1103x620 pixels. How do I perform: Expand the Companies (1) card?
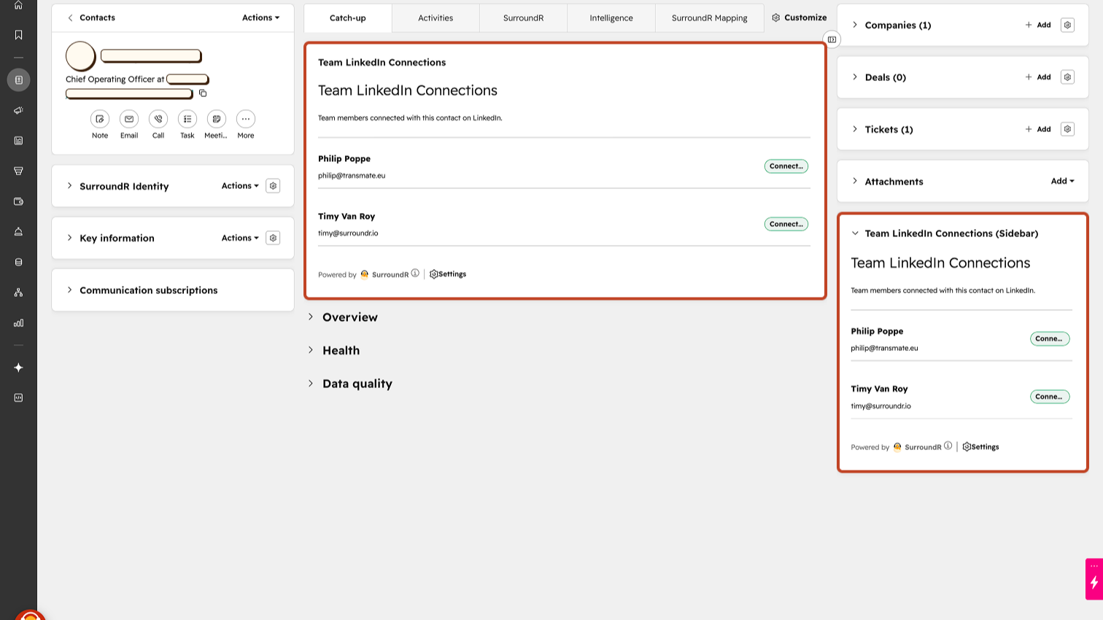click(x=855, y=25)
